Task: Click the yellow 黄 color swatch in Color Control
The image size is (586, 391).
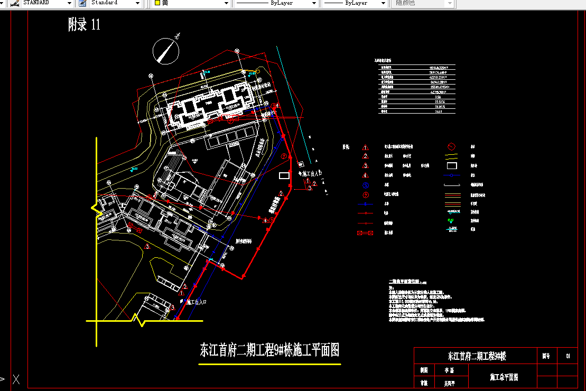Action: click(157, 3)
